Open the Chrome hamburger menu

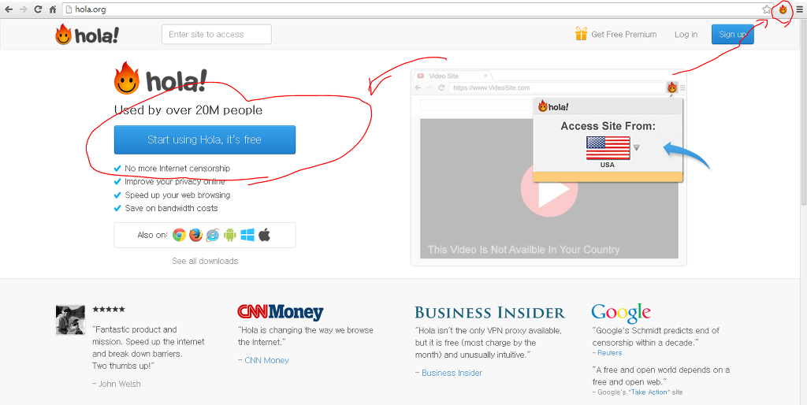799,9
